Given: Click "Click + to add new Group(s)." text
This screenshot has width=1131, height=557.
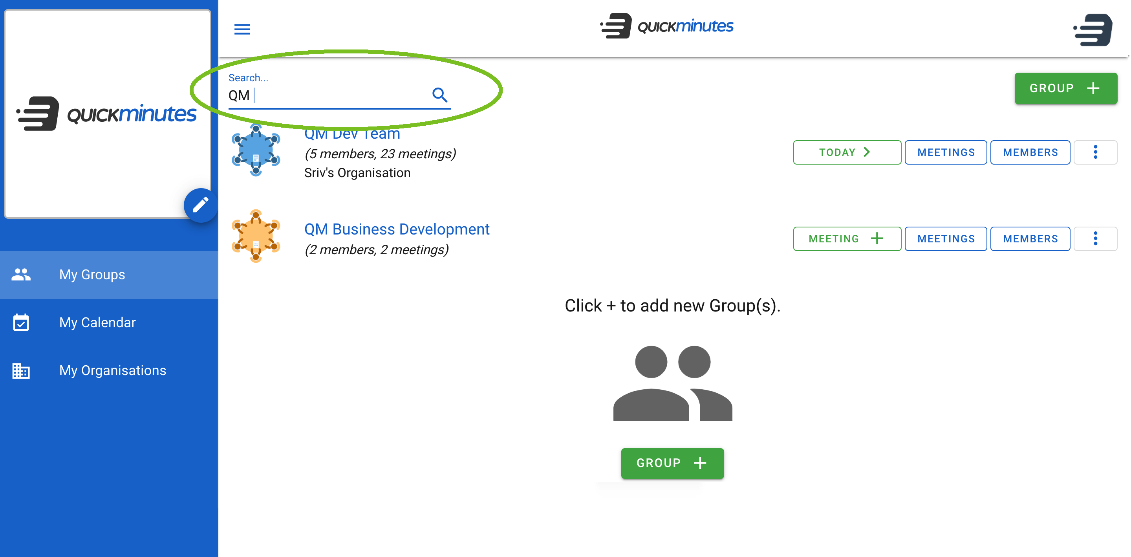Looking at the screenshot, I should (x=672, y=305).
